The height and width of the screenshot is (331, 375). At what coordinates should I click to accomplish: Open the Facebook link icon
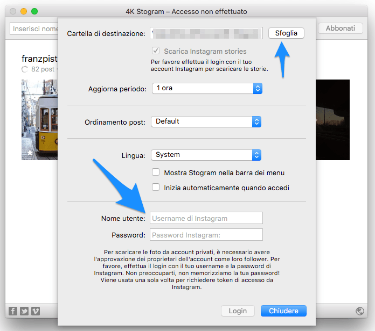[x=13, y=311]
